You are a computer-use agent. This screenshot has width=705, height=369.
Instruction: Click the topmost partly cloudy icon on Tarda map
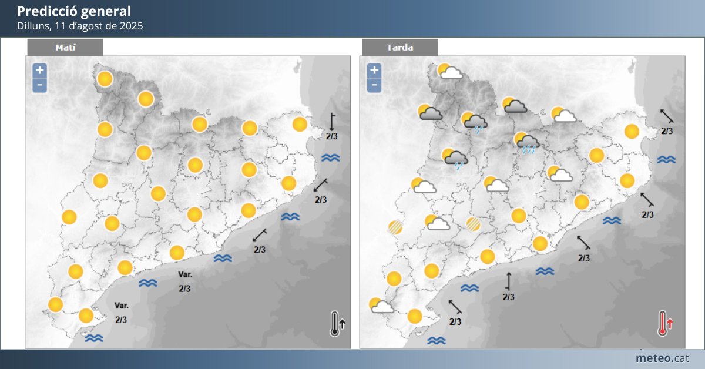click(449, 72)
